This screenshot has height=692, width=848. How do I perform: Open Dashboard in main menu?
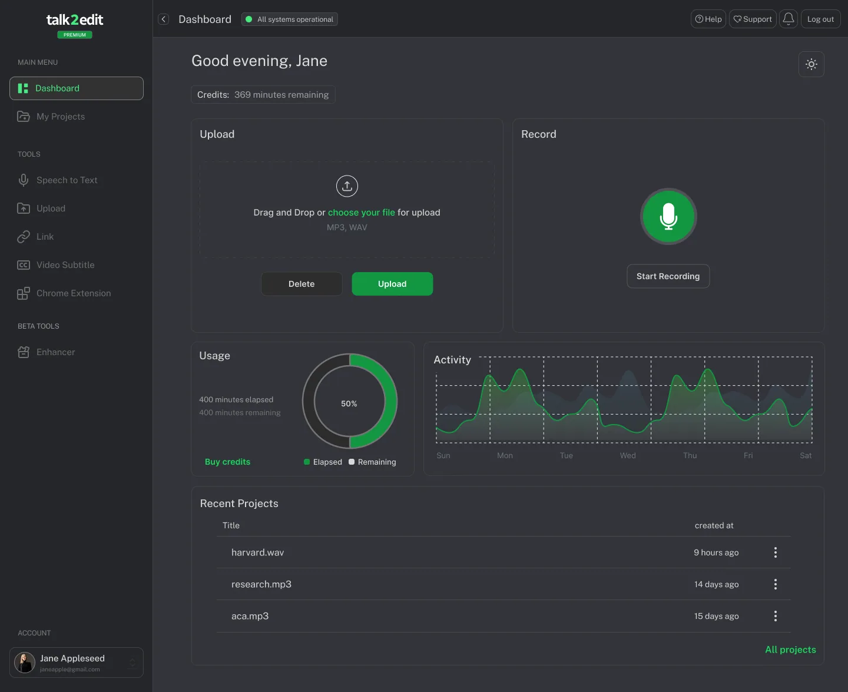pyautogui.click(x=77, y=88)
